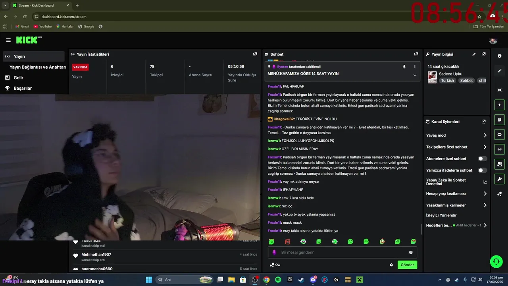Image resolution: width=508 pixels, height=286 pixels.
Task: Click the broadcast signal sidebar icon
Action: [499, 149]
